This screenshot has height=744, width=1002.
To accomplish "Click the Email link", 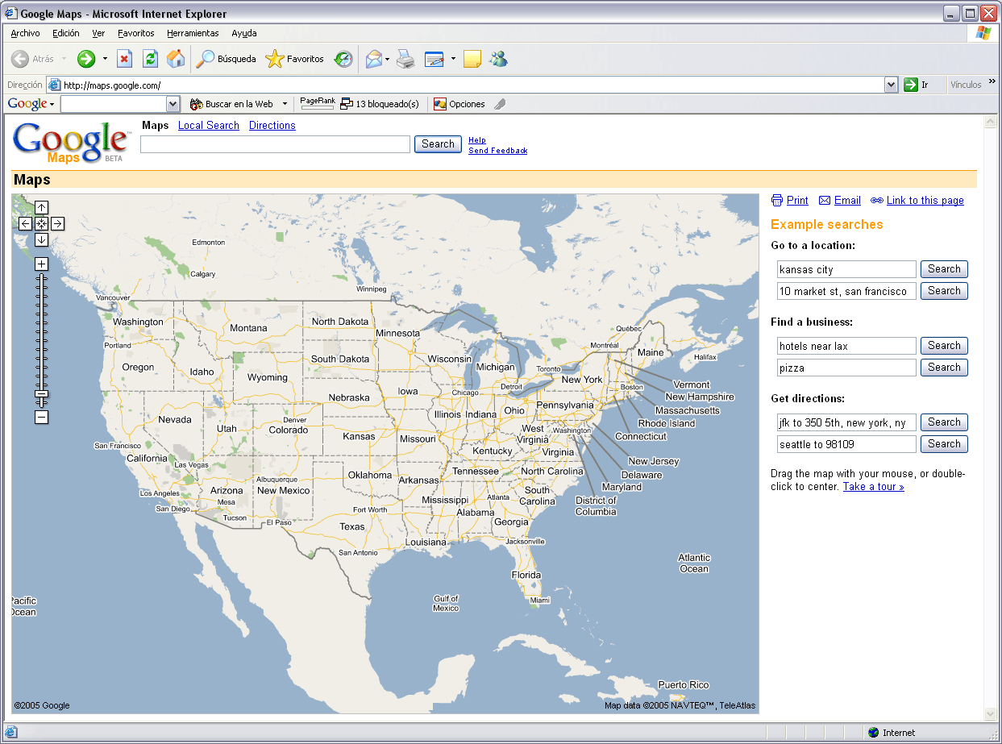I will [x=847, y=200].
